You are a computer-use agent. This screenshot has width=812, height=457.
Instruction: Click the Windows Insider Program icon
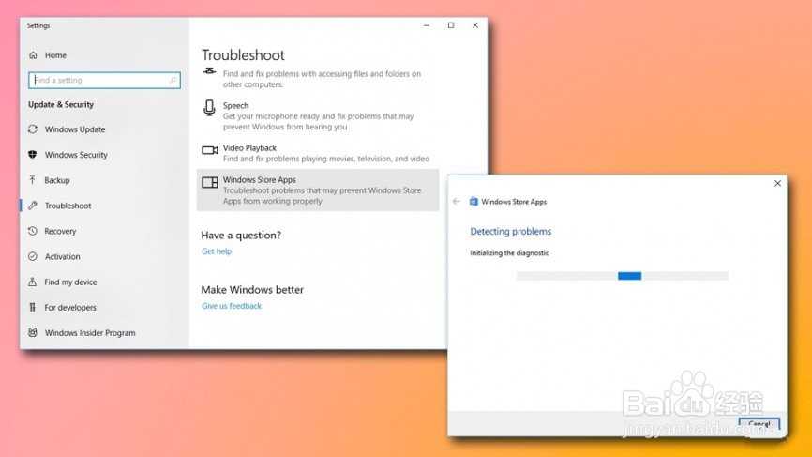[33, 332]
